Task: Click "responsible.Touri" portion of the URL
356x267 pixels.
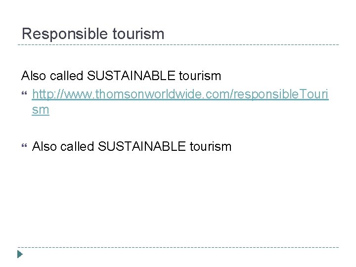Action: (286, 93)
